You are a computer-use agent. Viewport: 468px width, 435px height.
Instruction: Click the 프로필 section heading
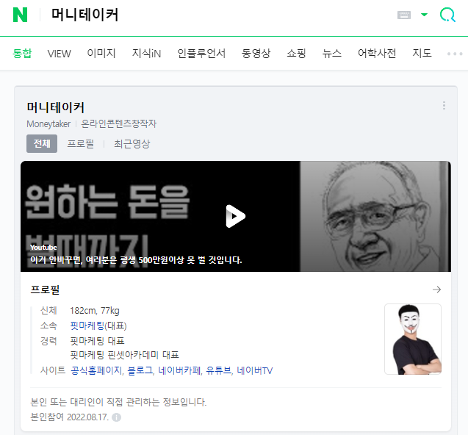[45, 290]
